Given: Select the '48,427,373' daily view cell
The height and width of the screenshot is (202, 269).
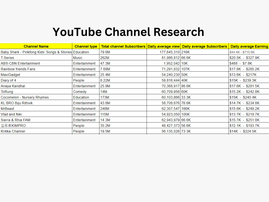Looking at the screenshot, I should pyautogui.click(x=164, y=126).
